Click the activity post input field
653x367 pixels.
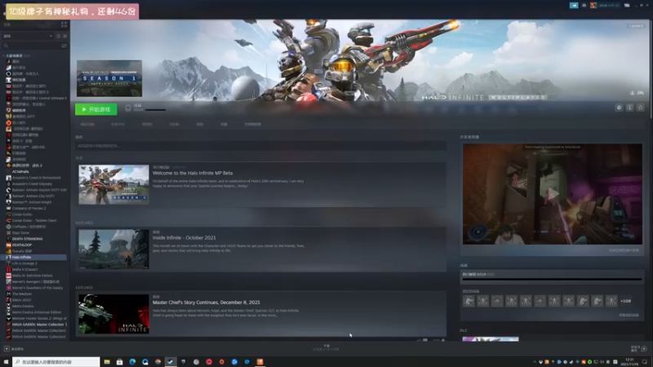tap(260, 146)
